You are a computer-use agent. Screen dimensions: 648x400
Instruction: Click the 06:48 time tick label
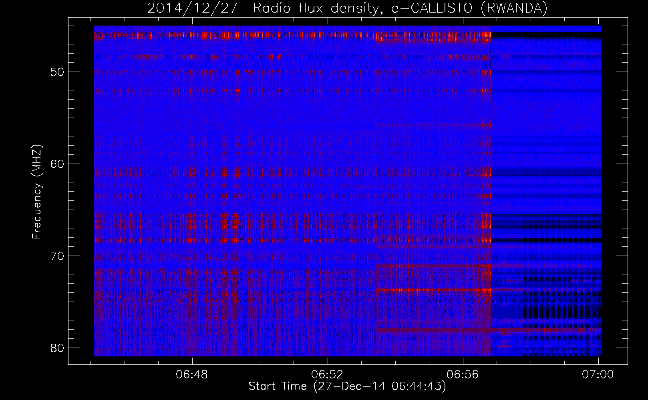(192, 374)
